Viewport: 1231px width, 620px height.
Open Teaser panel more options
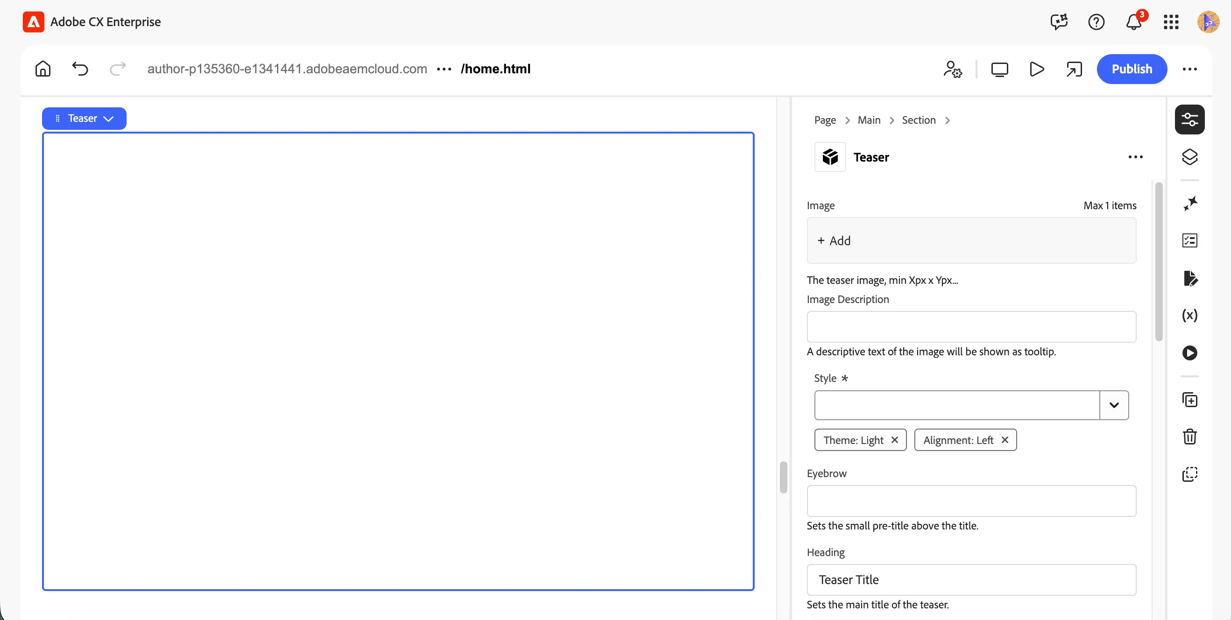click(x=1135, y=157)
